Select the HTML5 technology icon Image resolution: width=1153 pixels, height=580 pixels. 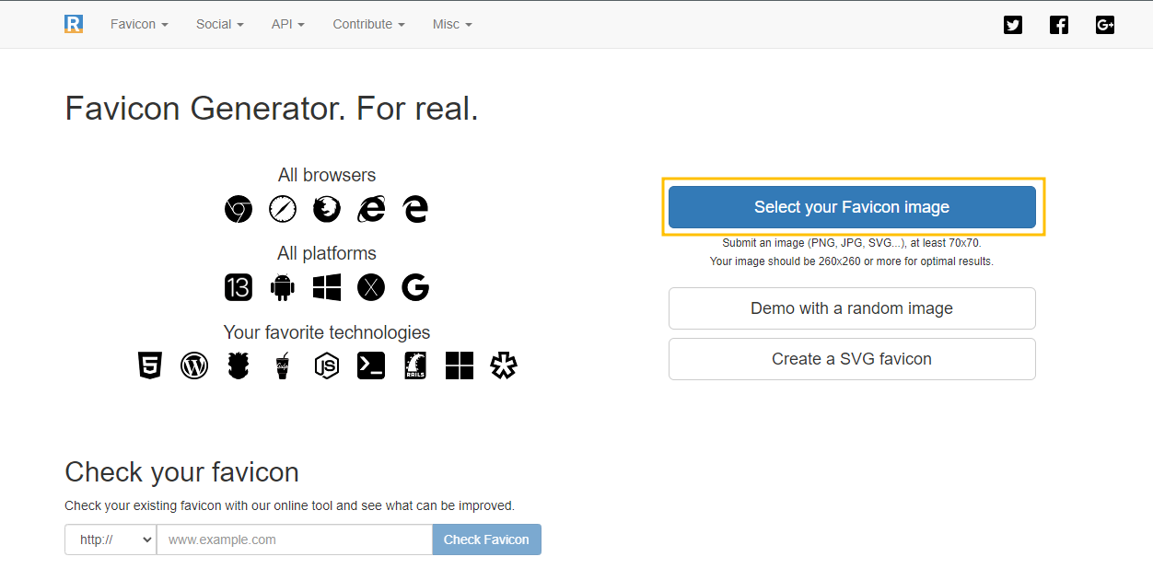coord(149,365)
